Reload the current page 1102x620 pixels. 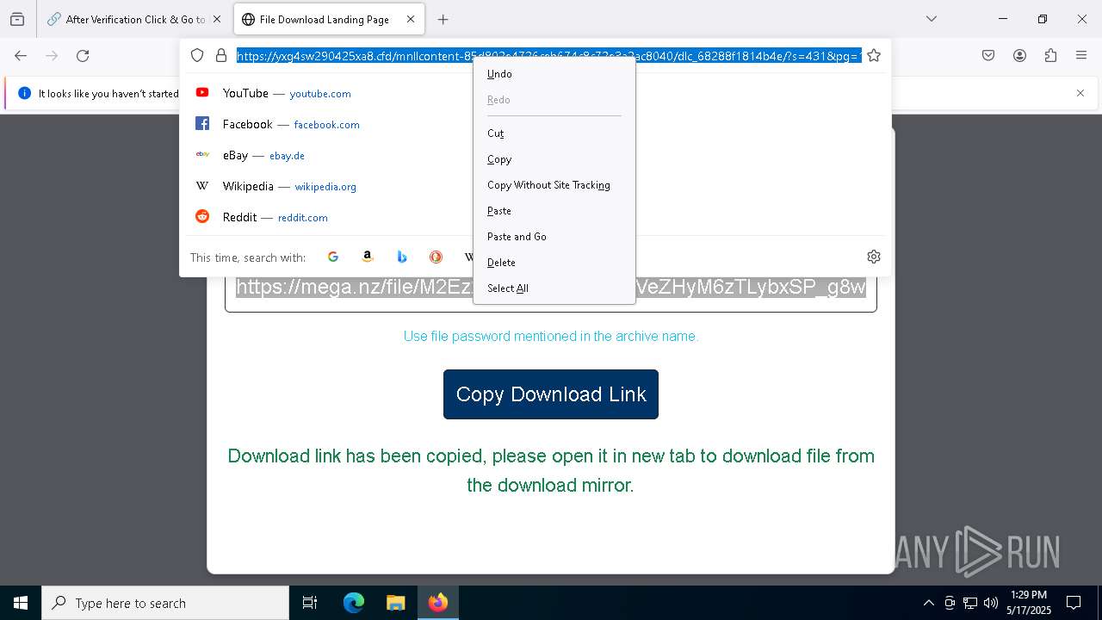click(x=83, y=56)
